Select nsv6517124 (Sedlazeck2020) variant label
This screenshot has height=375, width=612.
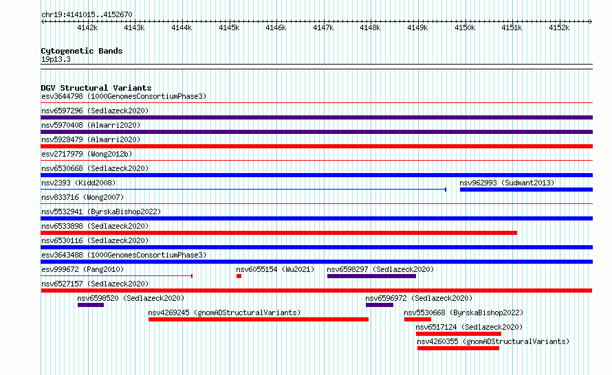click(469, 327)
